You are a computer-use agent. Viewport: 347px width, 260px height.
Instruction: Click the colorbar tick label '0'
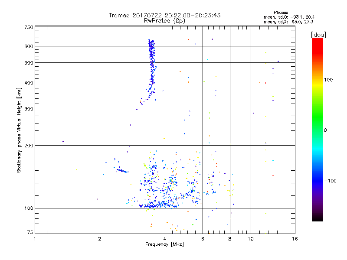[325, 130]
